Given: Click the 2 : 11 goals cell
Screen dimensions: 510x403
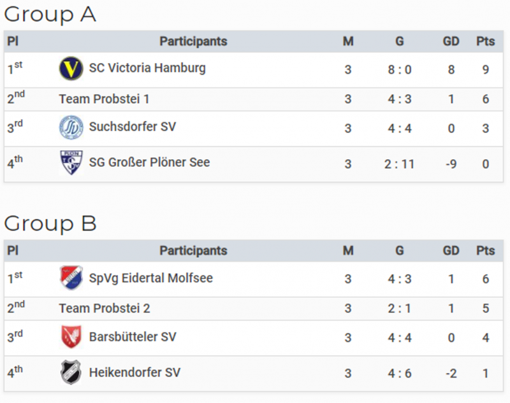Looking at the screenshot, I should 399,164.
